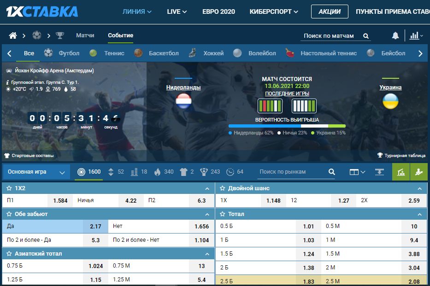Screen dimensions: 430x286
Task: Open Турнирная таблица link
Action: tap(401, 155)
